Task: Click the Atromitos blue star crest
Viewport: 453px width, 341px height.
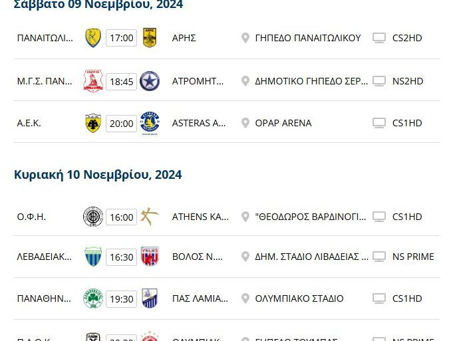Action: coord(150,81)
